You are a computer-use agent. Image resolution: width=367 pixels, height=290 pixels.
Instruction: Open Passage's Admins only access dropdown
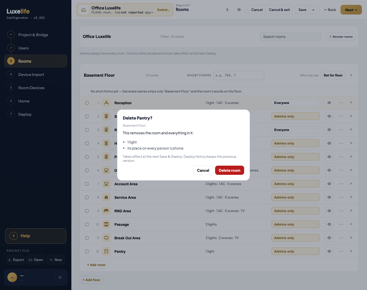pyautogui.click(x=296, y=224)
